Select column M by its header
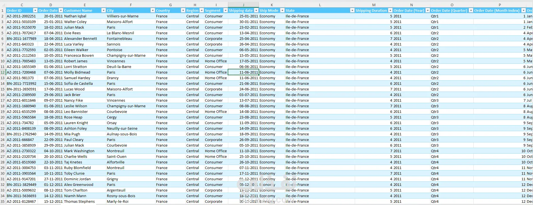Viewport: 533px width, 205px height. pos(374,5)
